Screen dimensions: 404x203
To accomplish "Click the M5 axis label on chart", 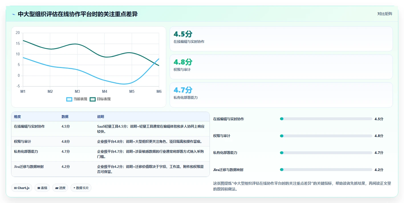I will point(132,91).
